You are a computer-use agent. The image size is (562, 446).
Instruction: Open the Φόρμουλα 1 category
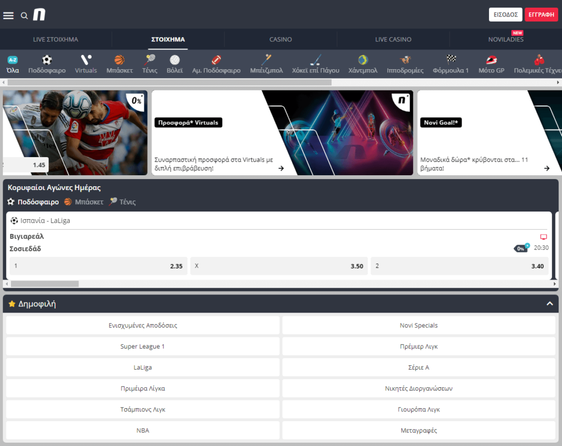451,64
